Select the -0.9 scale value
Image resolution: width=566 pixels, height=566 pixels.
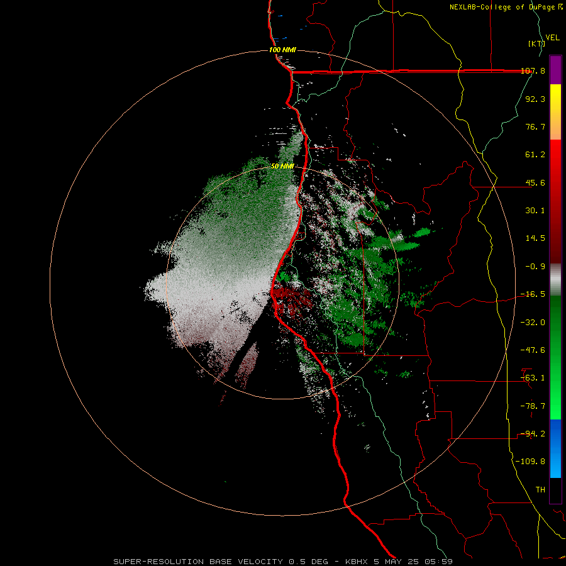[x=535, y=267]
